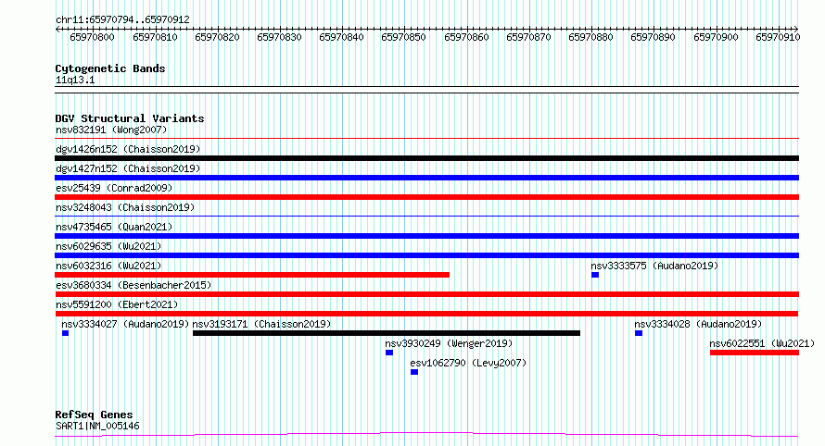Click ruler position 65970900
825x446 pixels.
click(716, 37)
